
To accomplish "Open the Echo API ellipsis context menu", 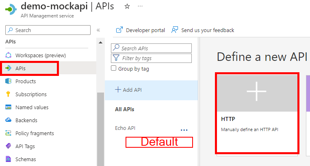I will pos(184,130).
